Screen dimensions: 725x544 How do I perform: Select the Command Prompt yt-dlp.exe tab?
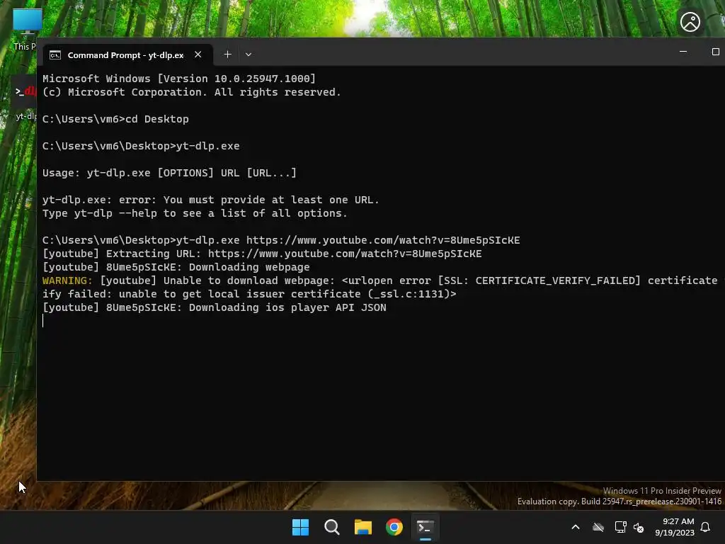point(127,55)
